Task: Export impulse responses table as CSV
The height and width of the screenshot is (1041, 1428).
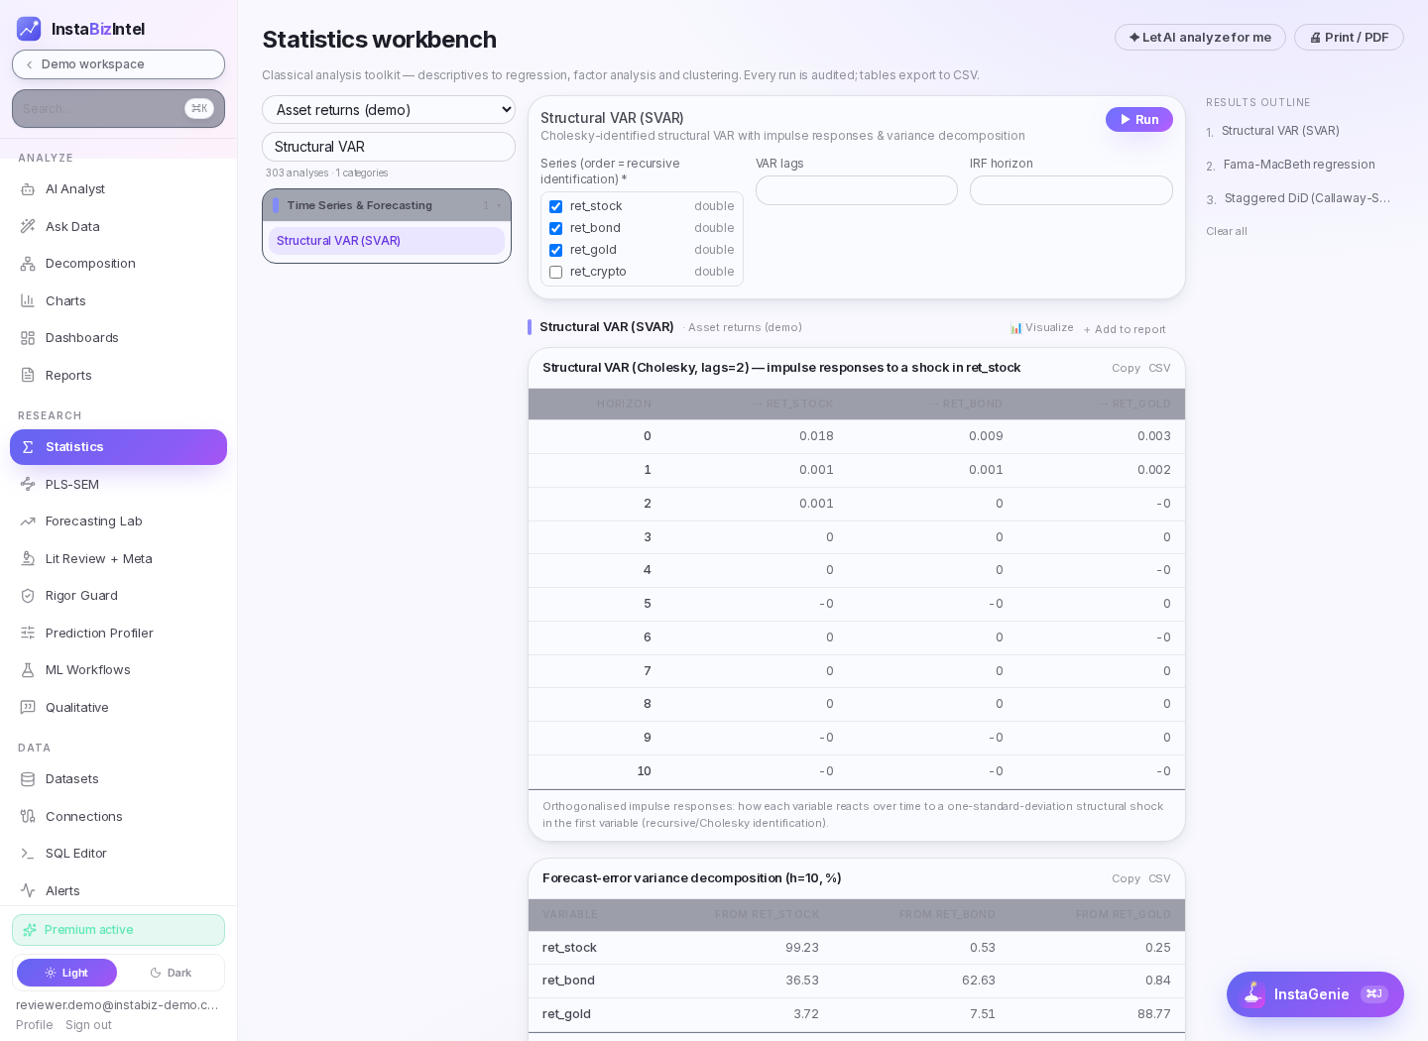Action: point(1159,368)
